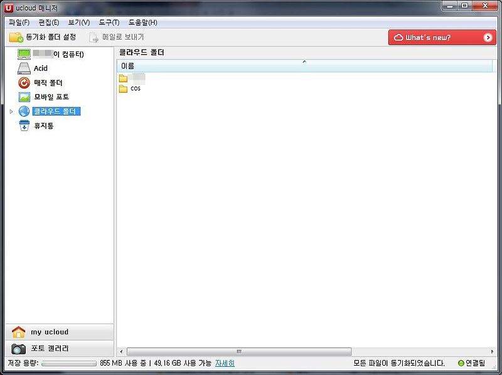Click the cloud icon in What's new banner
Screen dimensions: 502x375
398,38
